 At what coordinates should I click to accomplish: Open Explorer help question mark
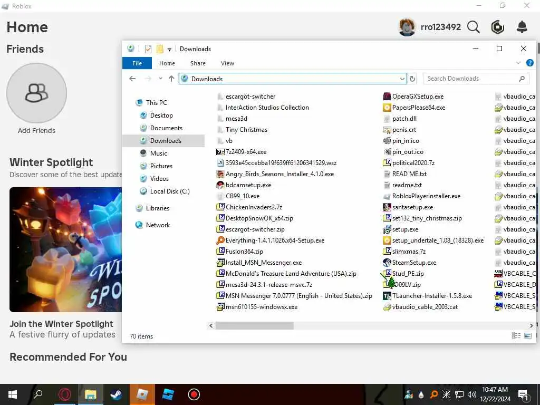(x=529, y=63)
